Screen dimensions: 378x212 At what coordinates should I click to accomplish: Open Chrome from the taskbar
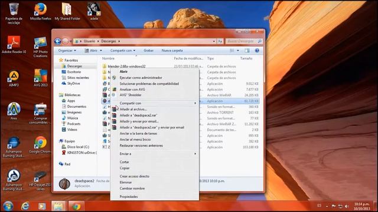coord(76,206)
